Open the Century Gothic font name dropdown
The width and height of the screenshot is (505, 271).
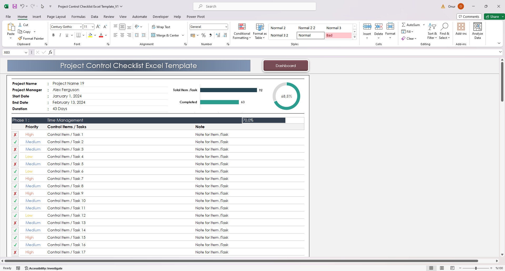[x=81, y=27]
